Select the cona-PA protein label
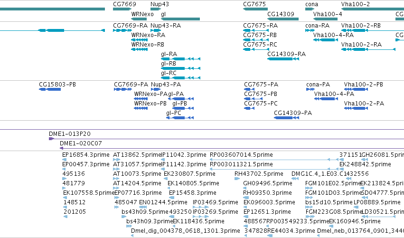Screen dimensions: 404x238 [x=318, y=85]
